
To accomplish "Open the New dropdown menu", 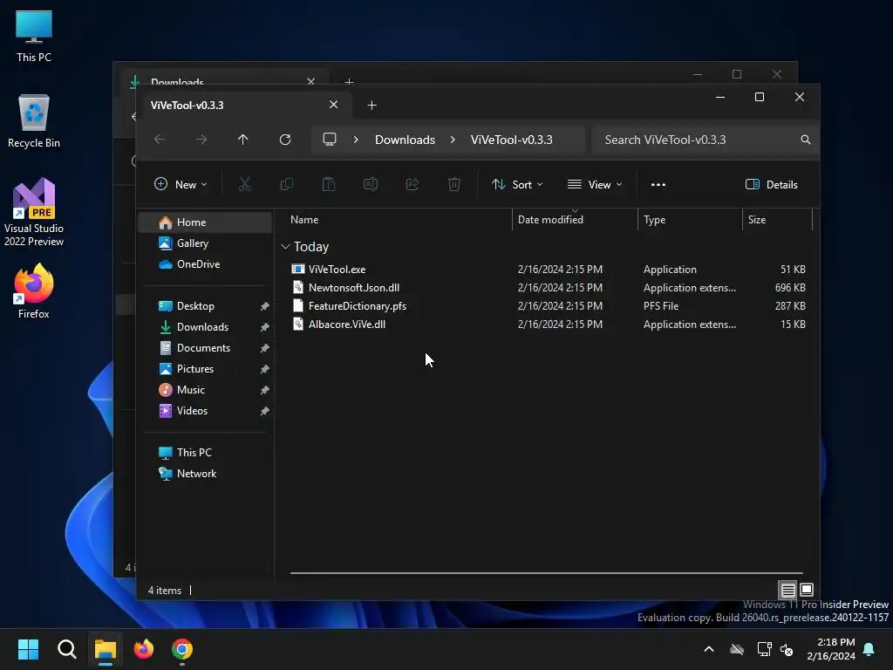I will [x=181, y=185].
